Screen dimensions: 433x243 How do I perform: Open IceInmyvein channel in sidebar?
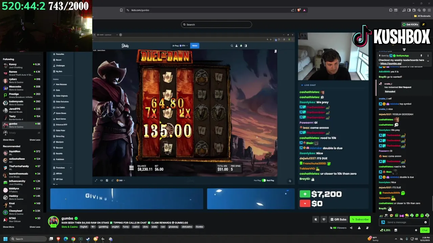coord(21,103)
